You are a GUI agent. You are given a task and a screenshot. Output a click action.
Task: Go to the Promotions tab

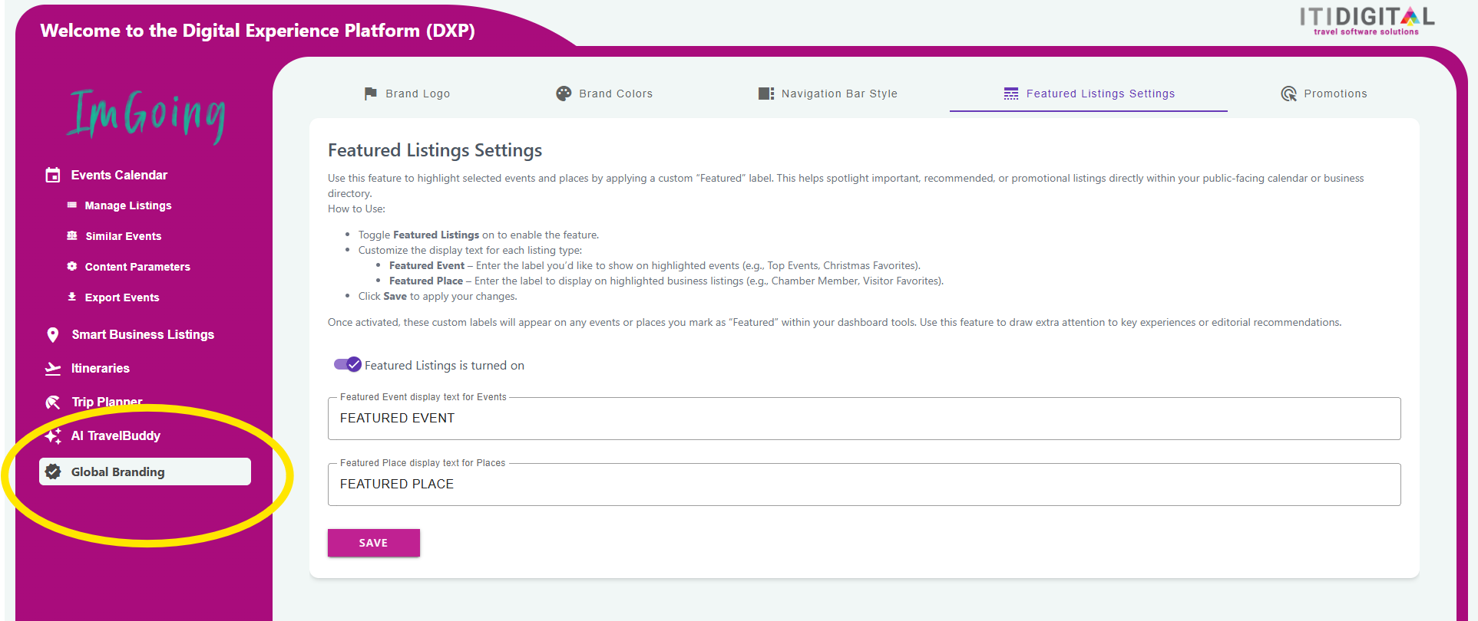tap(1324, 94)
